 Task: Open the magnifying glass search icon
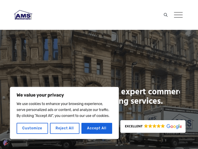tap(166, 15)
